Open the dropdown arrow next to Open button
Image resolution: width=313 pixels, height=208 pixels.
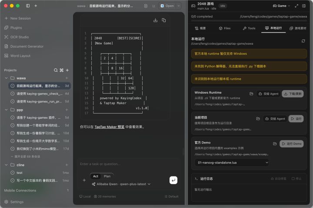click(x=179, y=6)
